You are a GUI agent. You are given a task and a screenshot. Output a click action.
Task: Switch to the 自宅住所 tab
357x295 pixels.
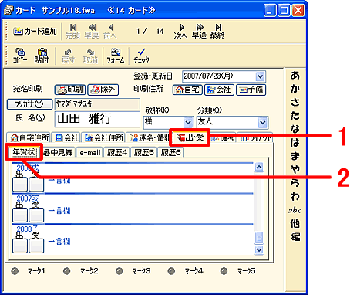(x=29, y=137)
